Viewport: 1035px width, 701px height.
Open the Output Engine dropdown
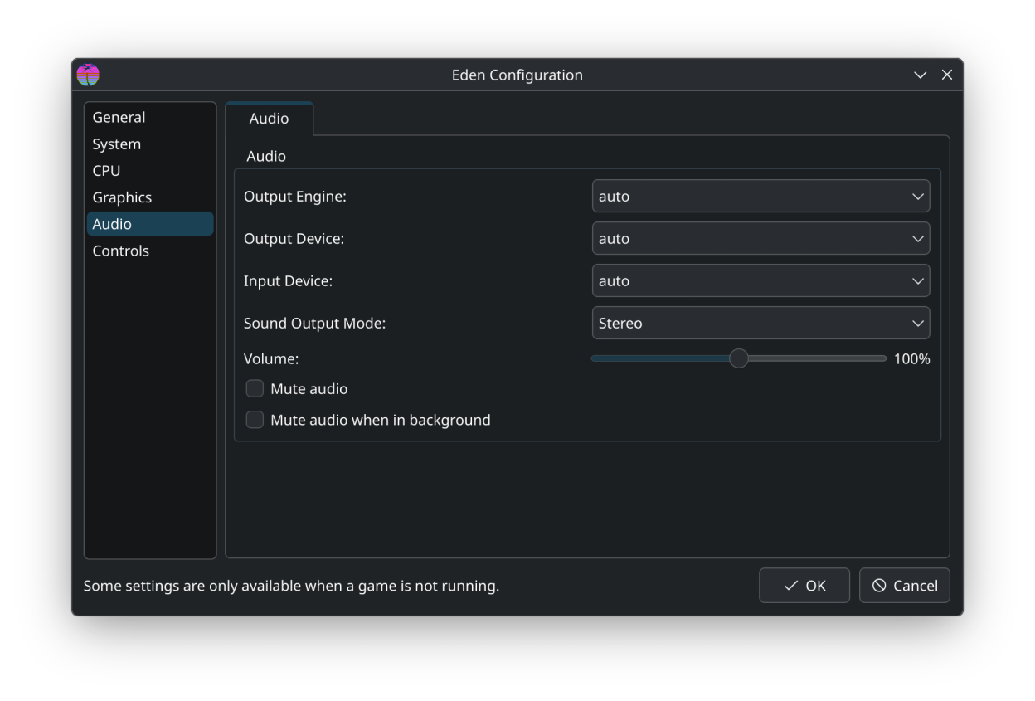(x=760, y=197)
